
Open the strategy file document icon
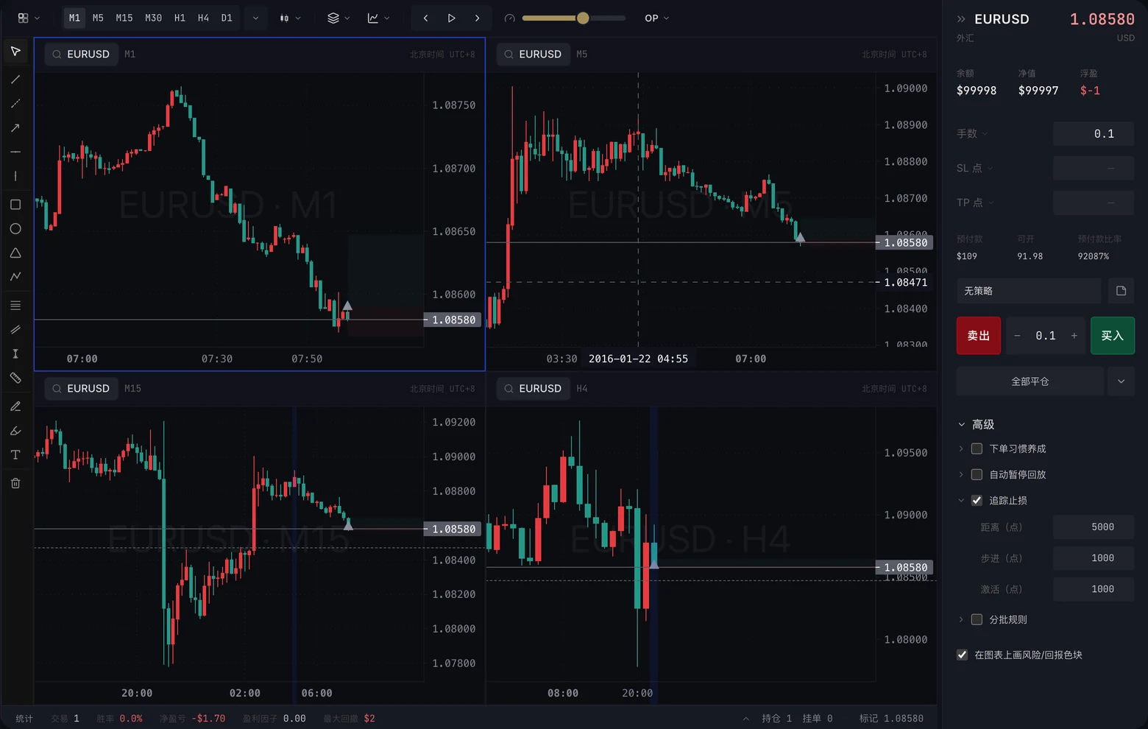[x=1121, y=291]
